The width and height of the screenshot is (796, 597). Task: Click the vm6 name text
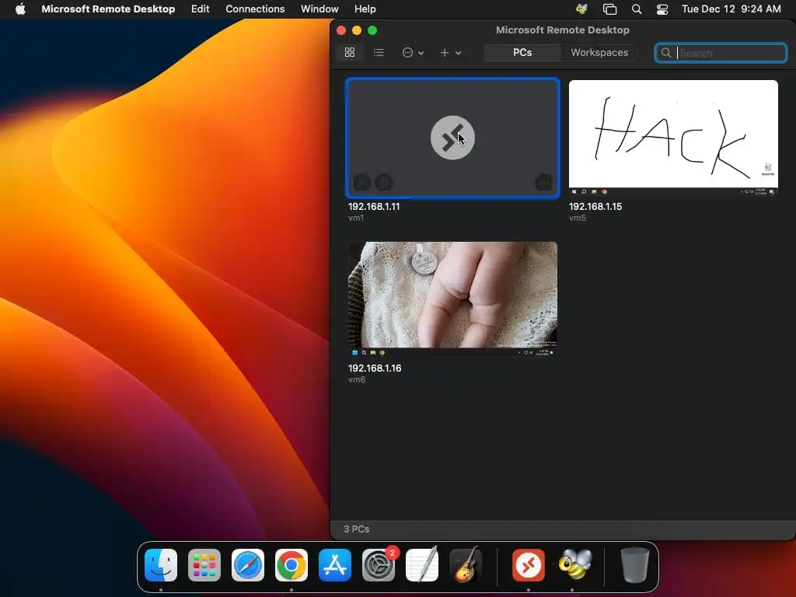[x=357, y=379]
